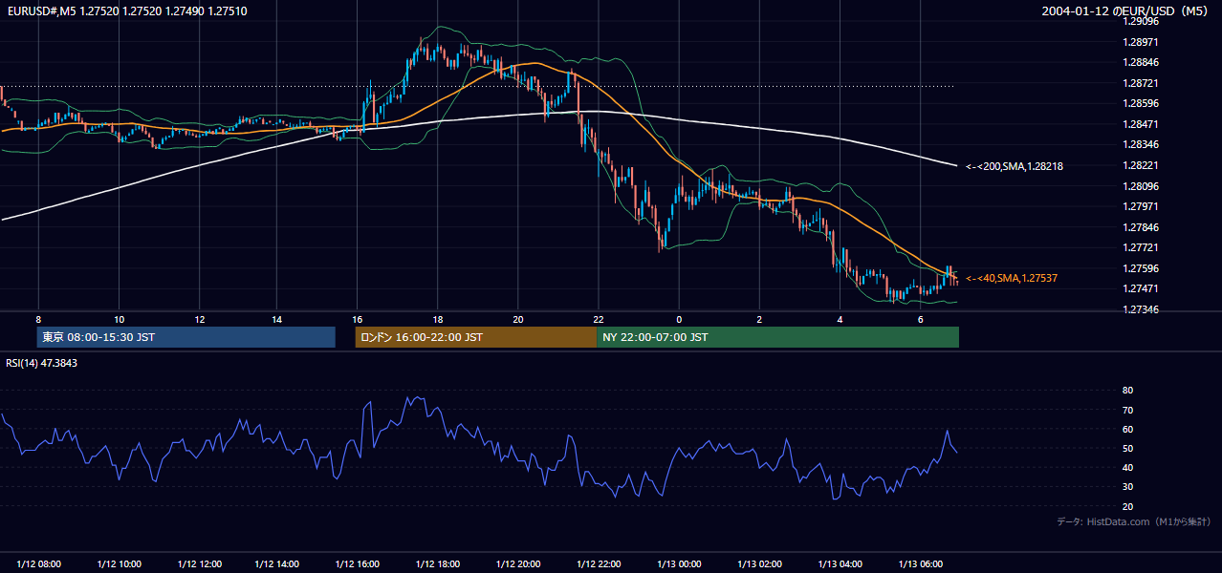Click hour label 10 under price chart
This screenshot has width=1222, height=573.
119,319
